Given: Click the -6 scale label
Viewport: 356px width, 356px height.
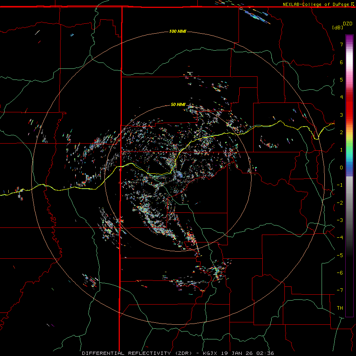Looking at the screenshot, I should 340,273.
